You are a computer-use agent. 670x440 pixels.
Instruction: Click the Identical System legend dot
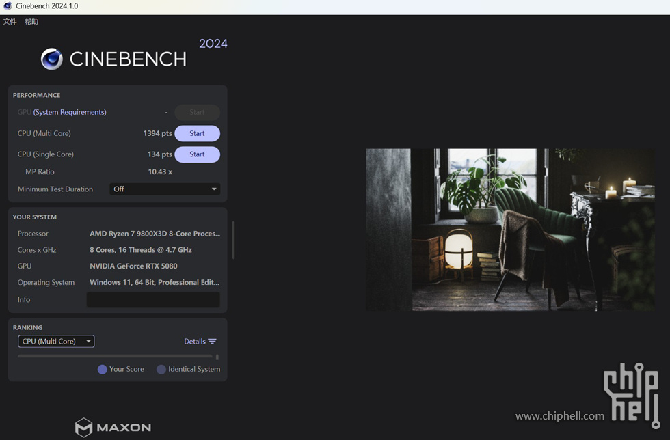click(x=161, y=370)
